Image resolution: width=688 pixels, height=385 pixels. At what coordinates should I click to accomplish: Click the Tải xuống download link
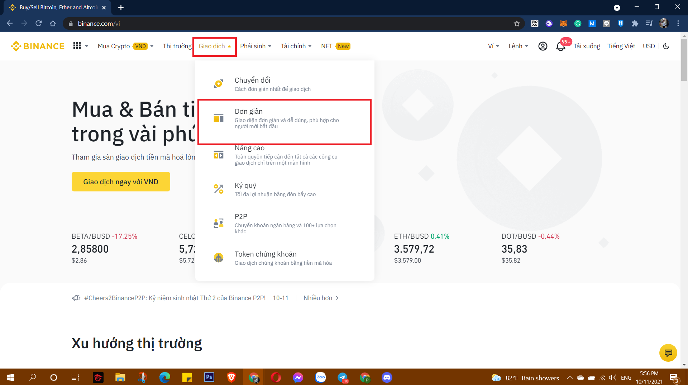587,46
